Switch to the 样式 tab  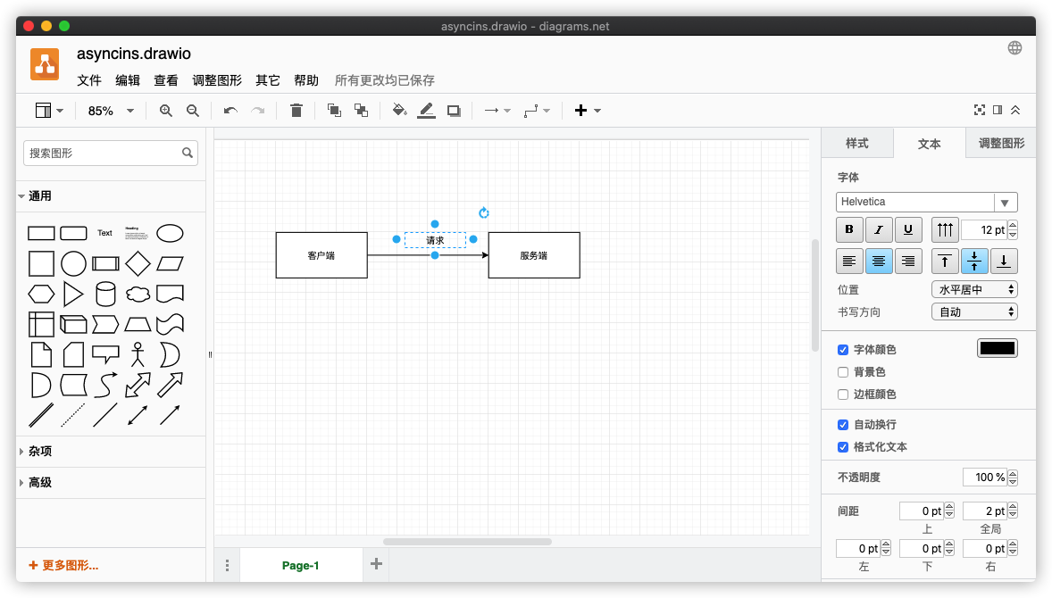857,143
